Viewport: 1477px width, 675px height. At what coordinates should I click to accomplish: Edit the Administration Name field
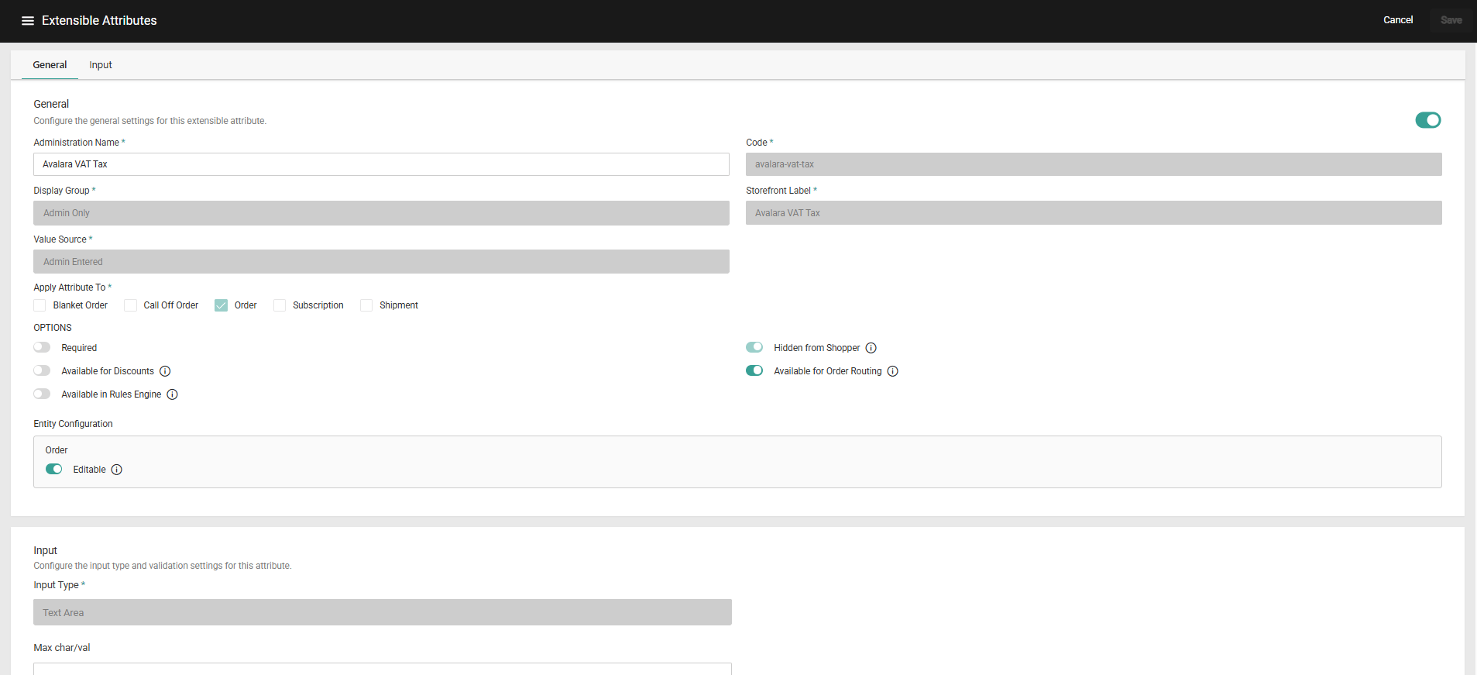[381, 164]
